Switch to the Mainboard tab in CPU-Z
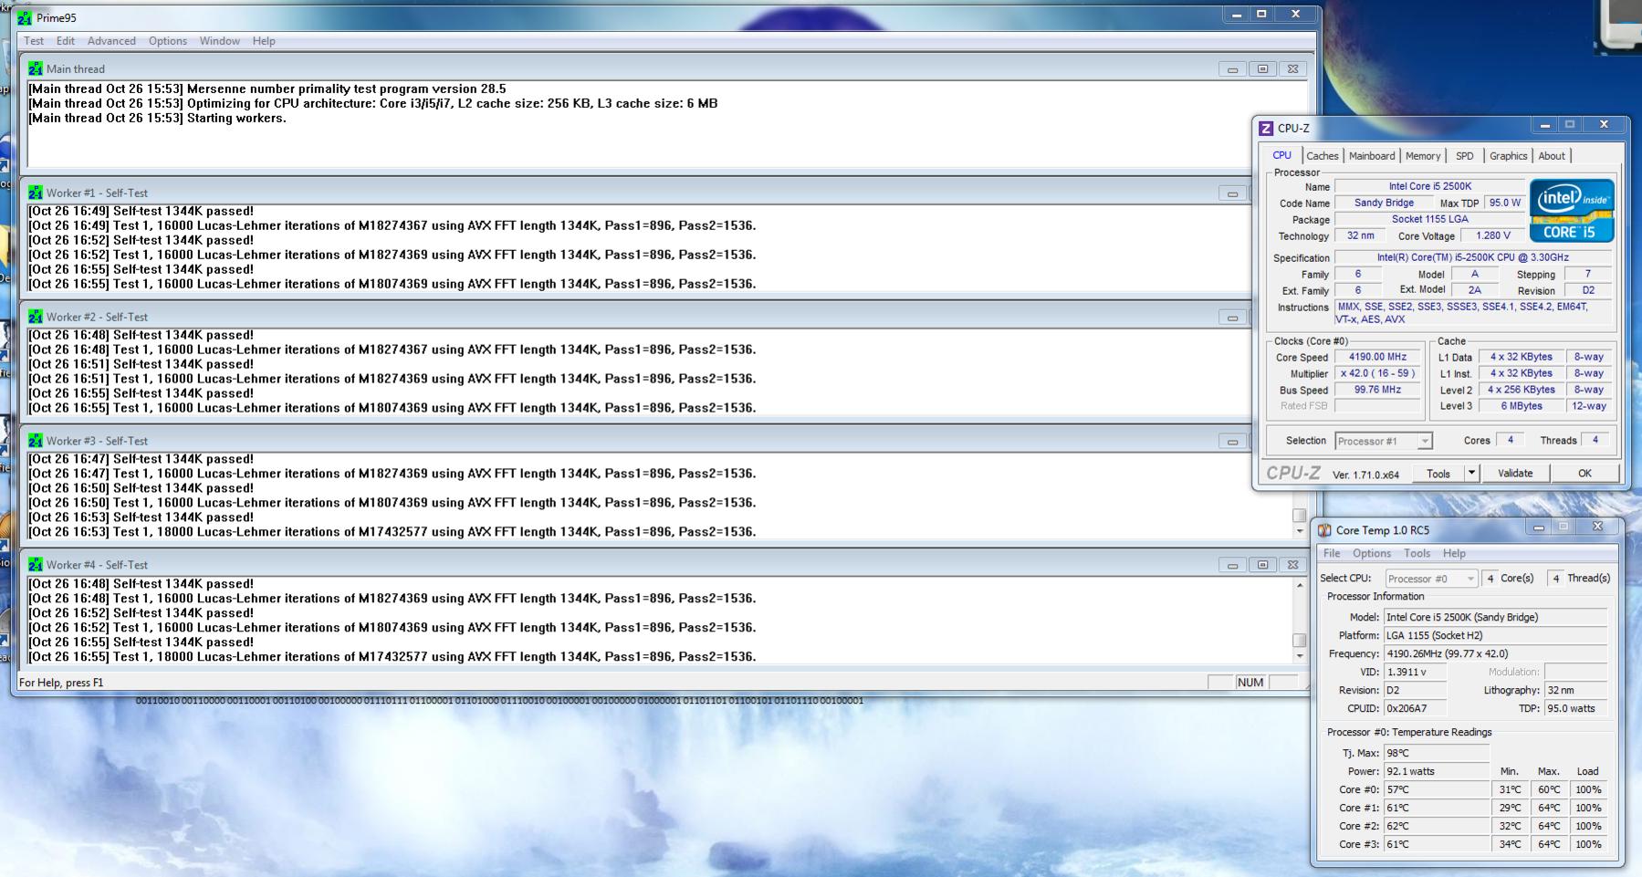Screen dimensions: 1642x877 click(x=1372, y=156)
